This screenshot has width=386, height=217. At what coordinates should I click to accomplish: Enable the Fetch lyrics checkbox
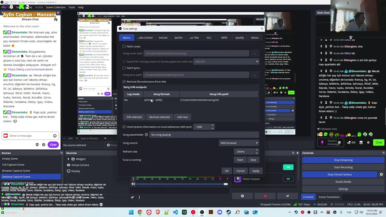coord(124,68)
